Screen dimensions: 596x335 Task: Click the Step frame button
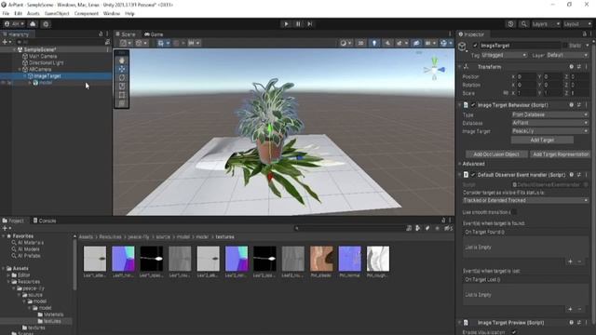point(310,24)
